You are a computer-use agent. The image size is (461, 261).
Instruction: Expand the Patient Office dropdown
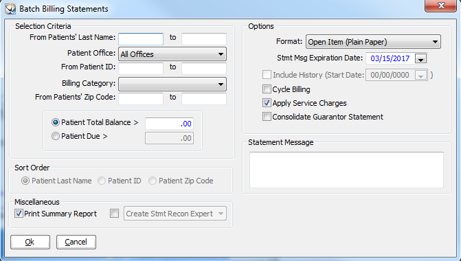172,54
